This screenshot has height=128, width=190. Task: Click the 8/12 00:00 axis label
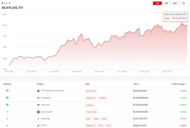77,71
